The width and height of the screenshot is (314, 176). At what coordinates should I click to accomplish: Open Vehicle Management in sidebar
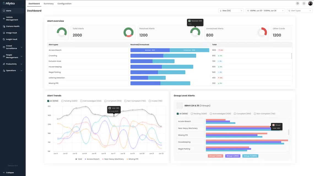tap(12, 18)
